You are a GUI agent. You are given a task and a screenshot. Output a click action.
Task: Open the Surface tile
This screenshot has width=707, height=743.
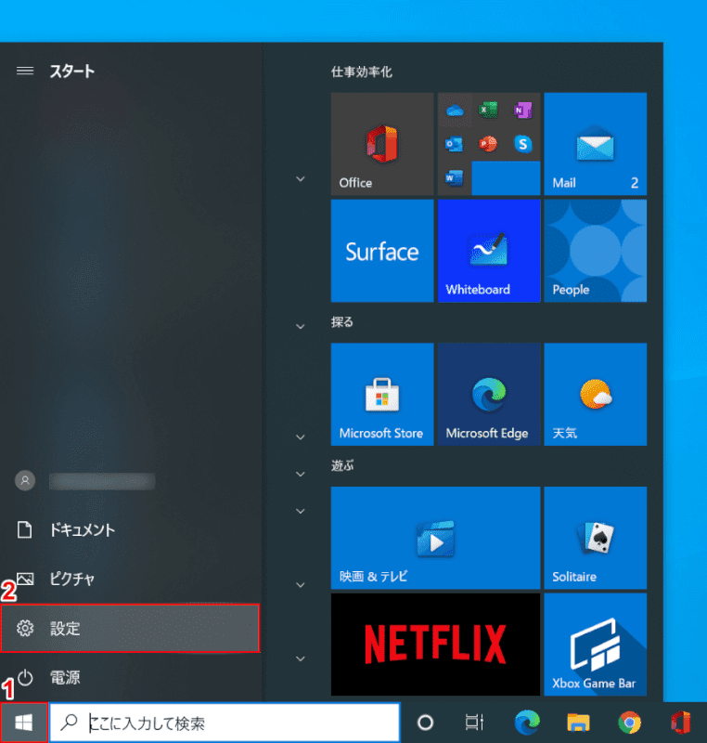(382, 251)
